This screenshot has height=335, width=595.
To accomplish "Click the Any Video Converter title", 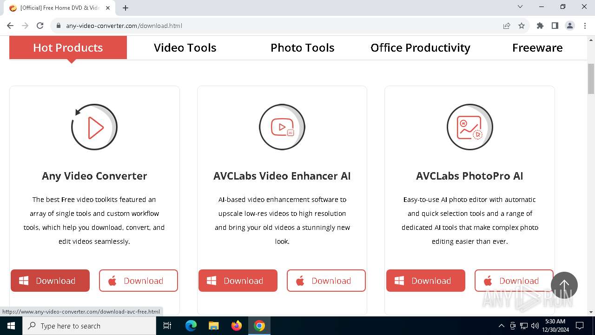I will pyautogui.click(x=94, y=176).
